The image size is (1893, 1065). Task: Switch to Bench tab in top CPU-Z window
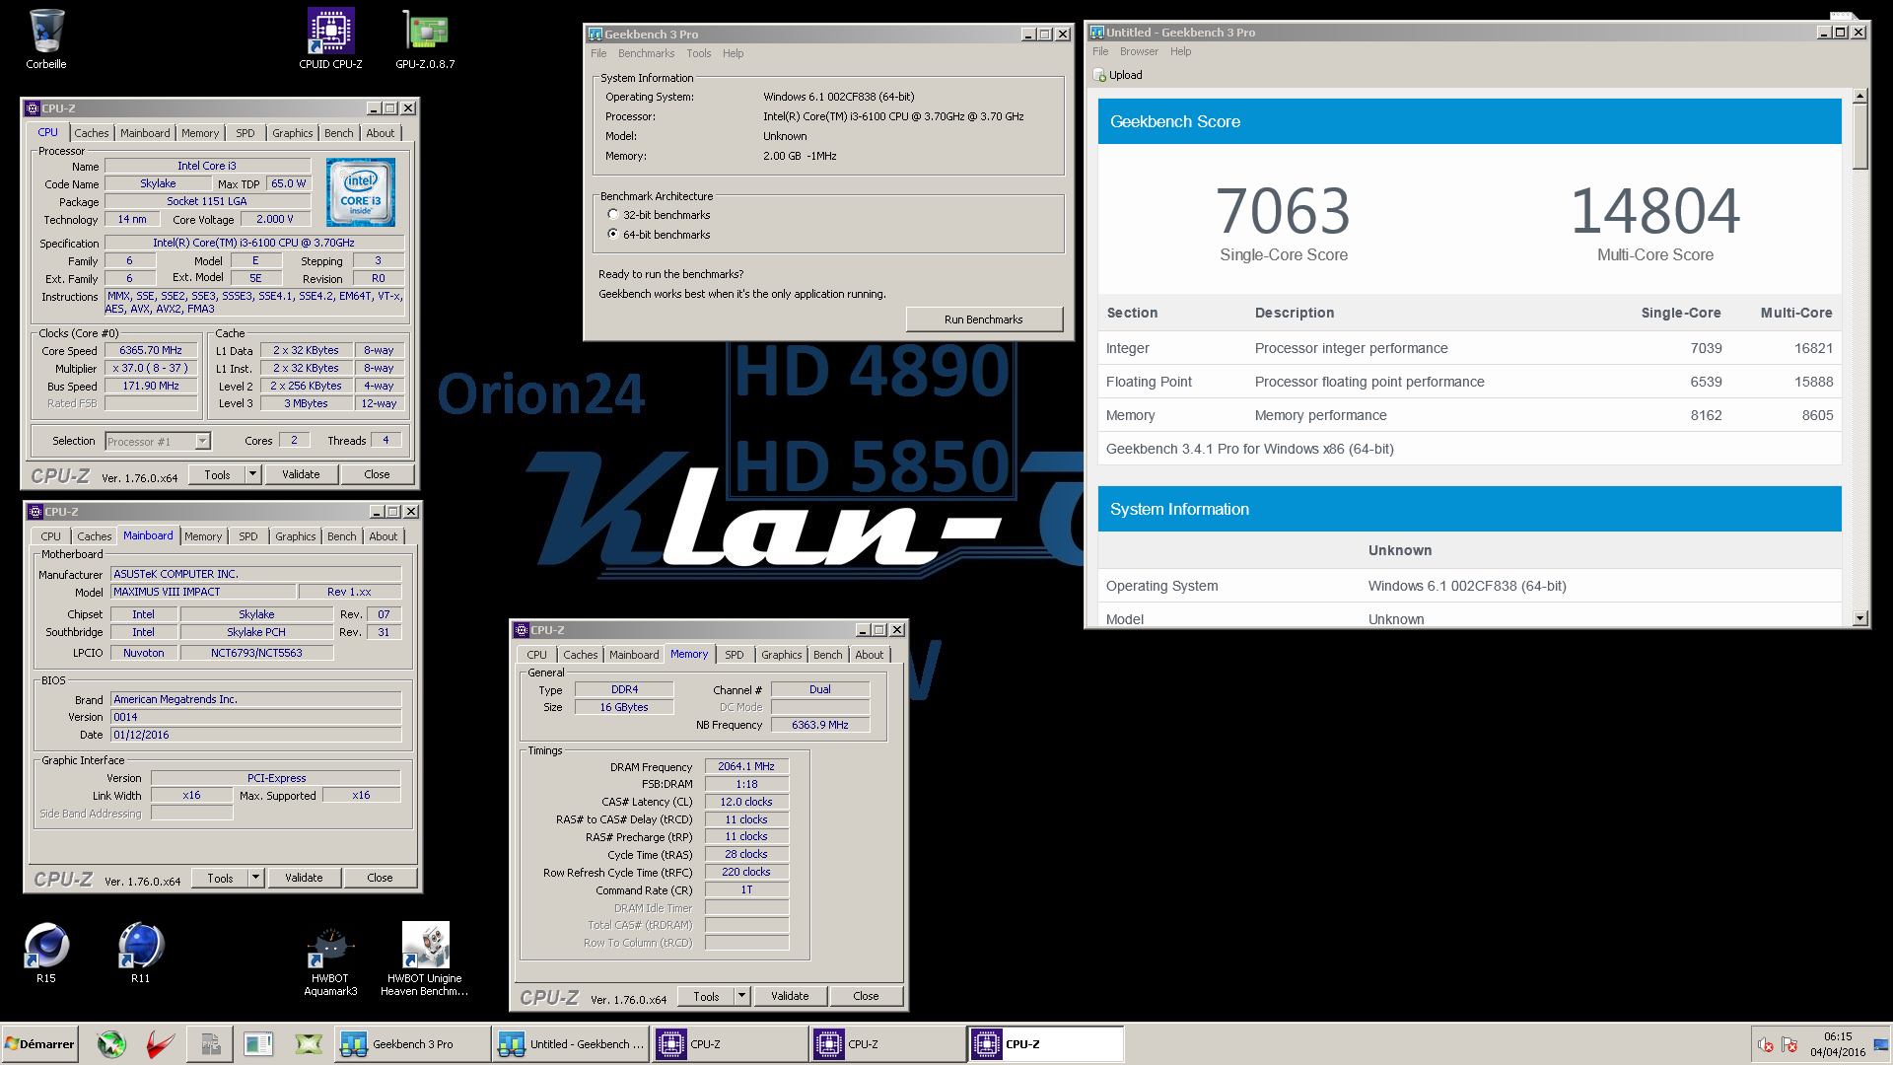338,133
